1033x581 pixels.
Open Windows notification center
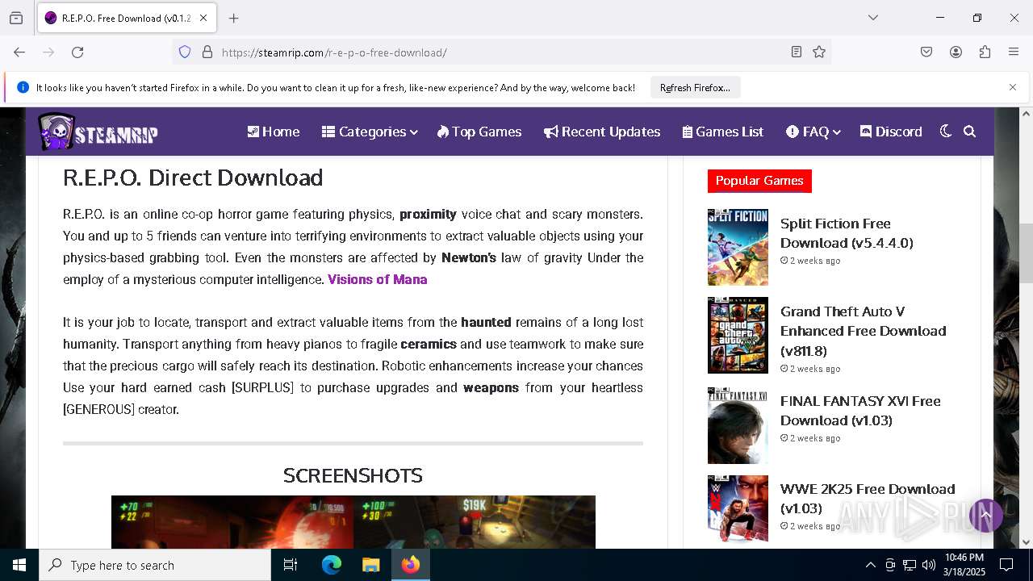pyautogui.click(x=1006, y=565)
